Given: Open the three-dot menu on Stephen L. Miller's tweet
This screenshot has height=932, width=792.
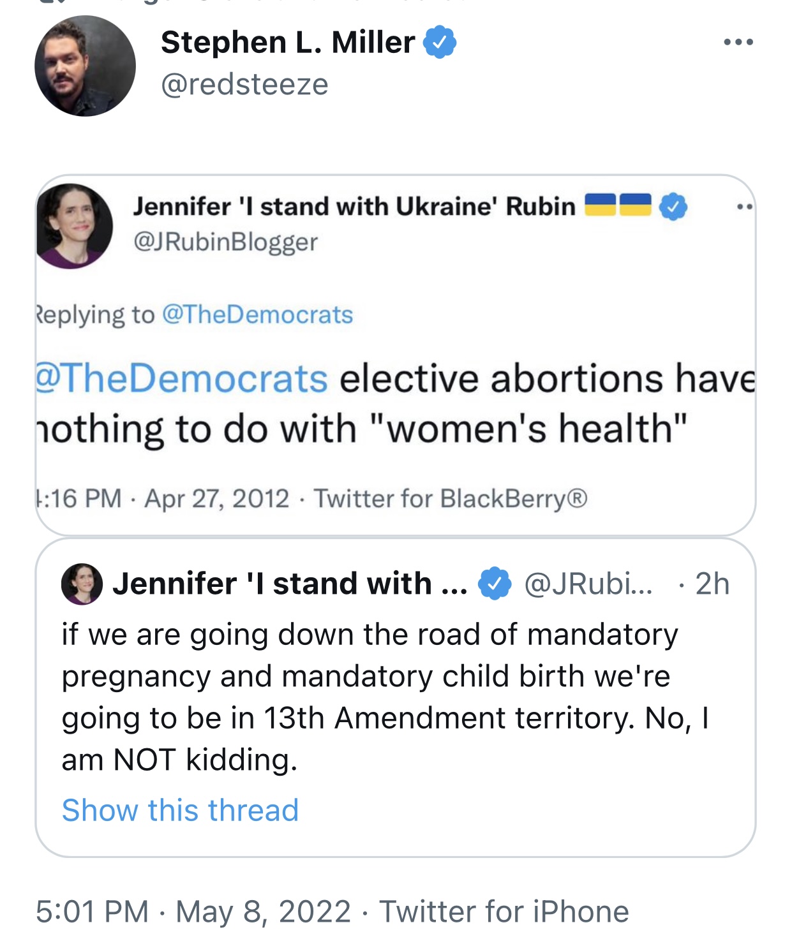Looking at the screenshot, I should coord(738,42).
